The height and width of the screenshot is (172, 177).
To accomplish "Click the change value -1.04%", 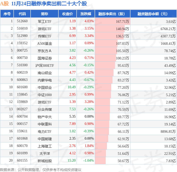I will tap(88, 161).
